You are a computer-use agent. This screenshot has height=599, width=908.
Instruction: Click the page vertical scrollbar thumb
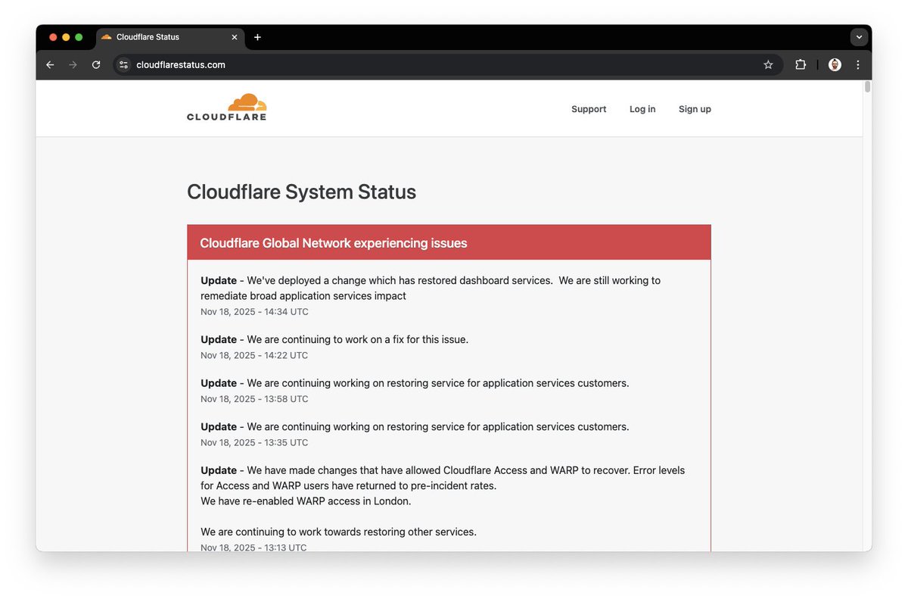tap(867, 86)
